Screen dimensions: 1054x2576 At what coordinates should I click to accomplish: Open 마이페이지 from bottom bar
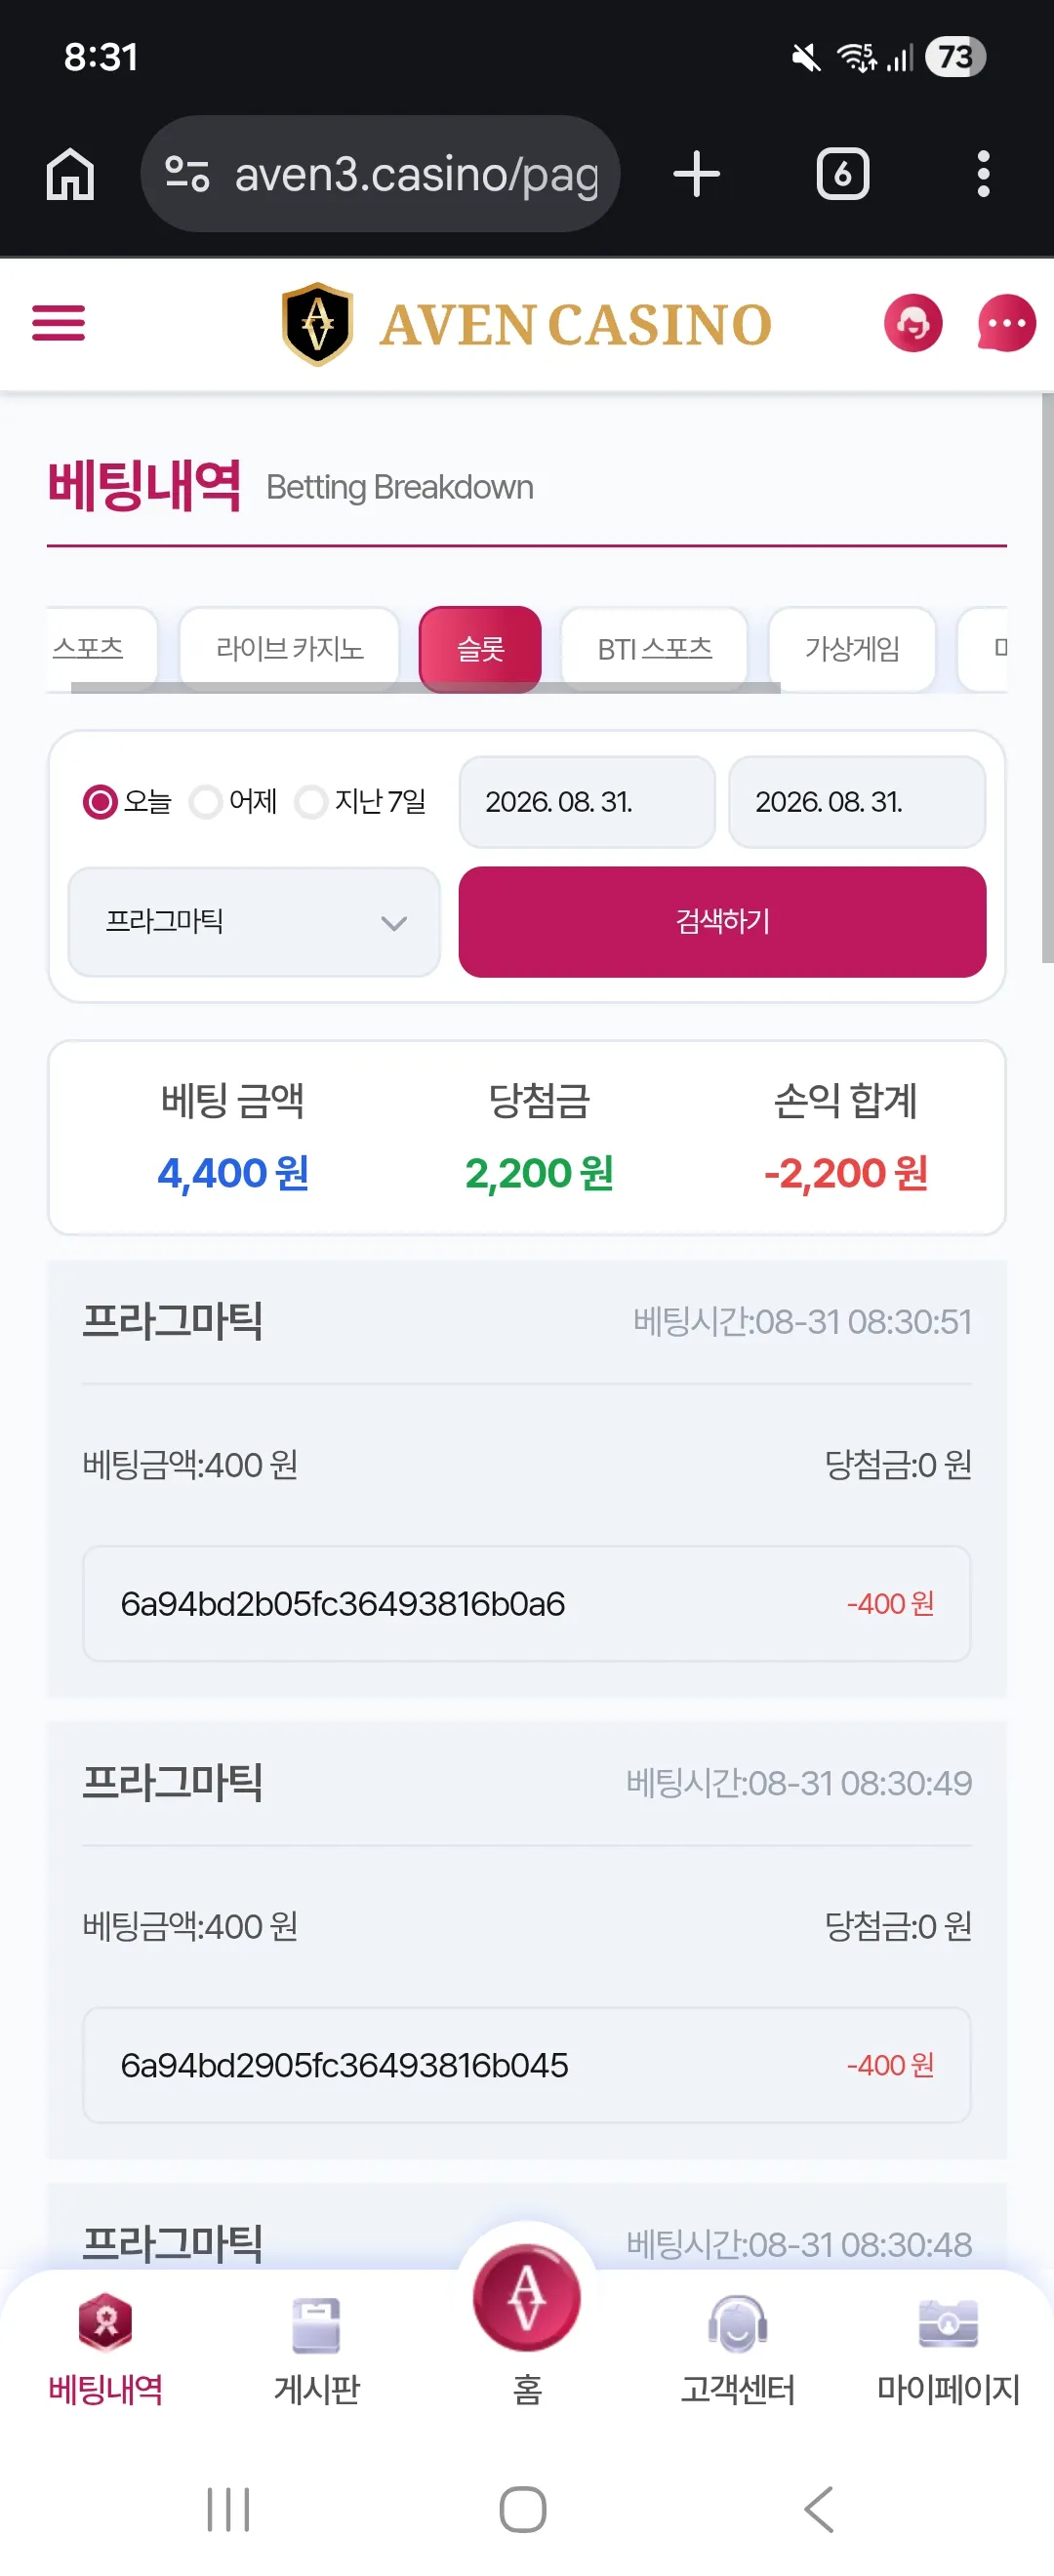point(948,2350)
